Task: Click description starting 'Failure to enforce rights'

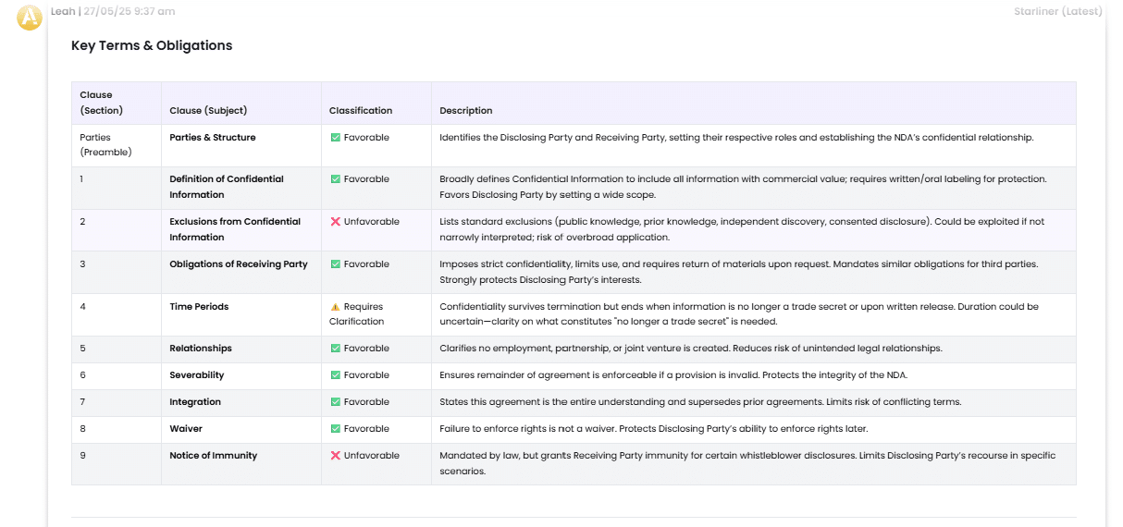Action: [x=654, y=429]
